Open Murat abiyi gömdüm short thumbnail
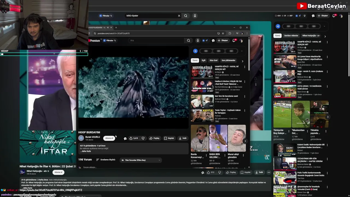This screenshot has width=350, height=197. coord(237,138)
